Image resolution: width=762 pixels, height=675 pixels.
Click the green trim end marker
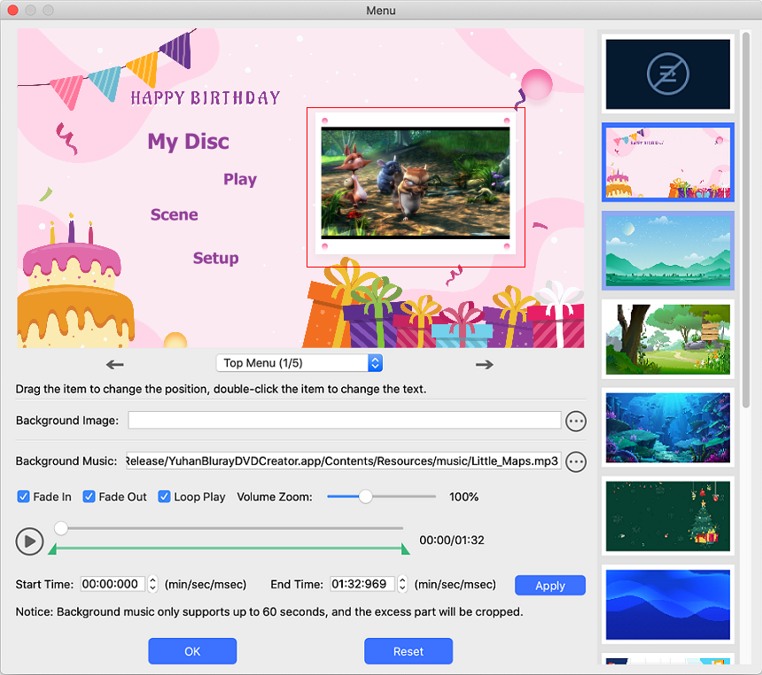(405, 549)
